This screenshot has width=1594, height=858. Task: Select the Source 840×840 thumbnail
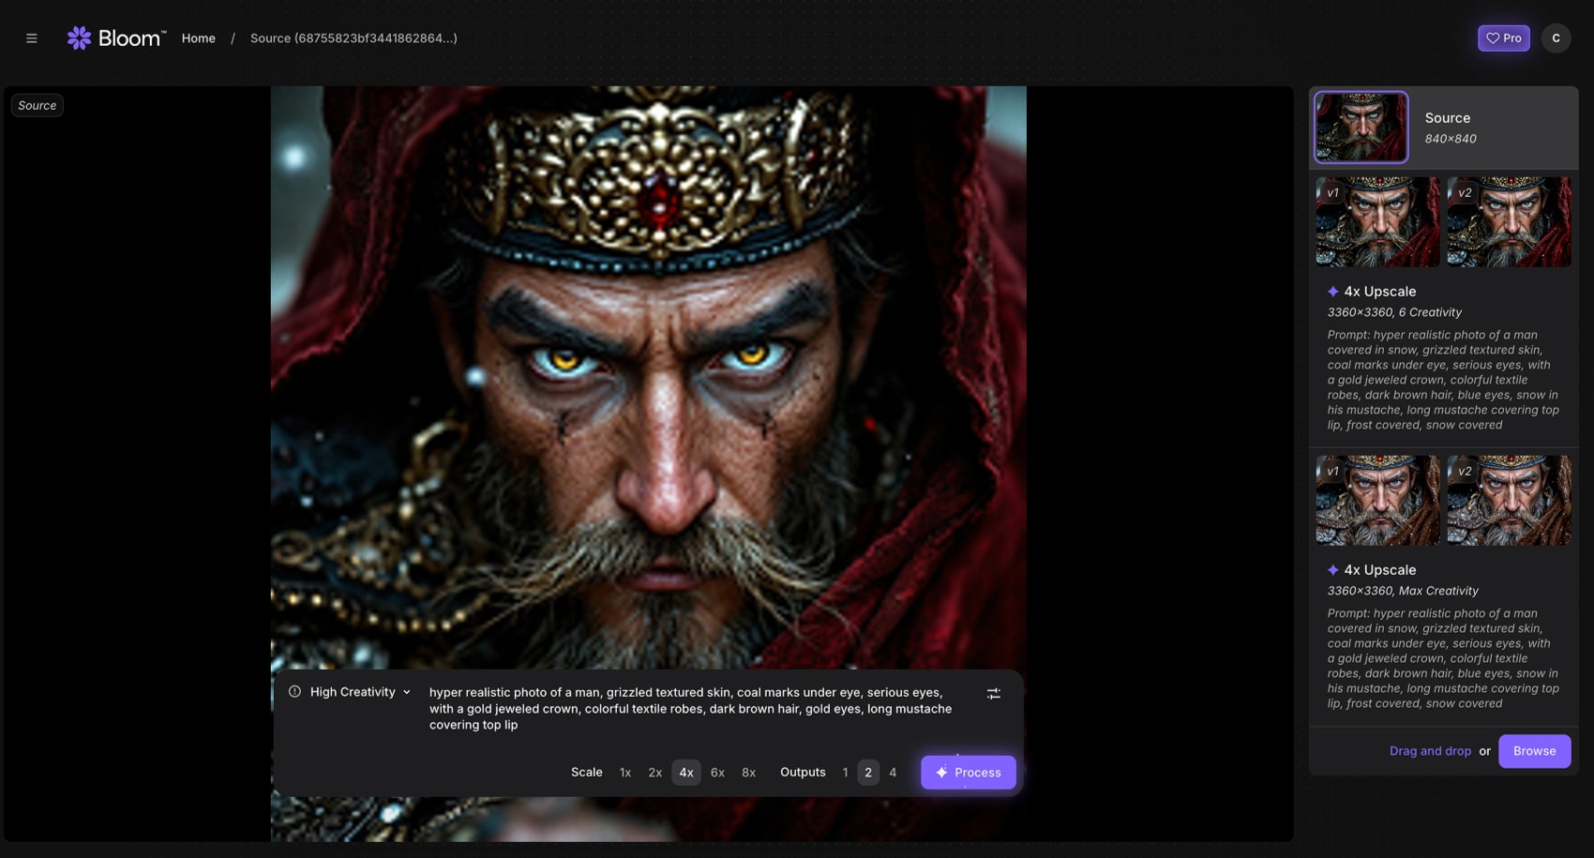[1361, 128]
